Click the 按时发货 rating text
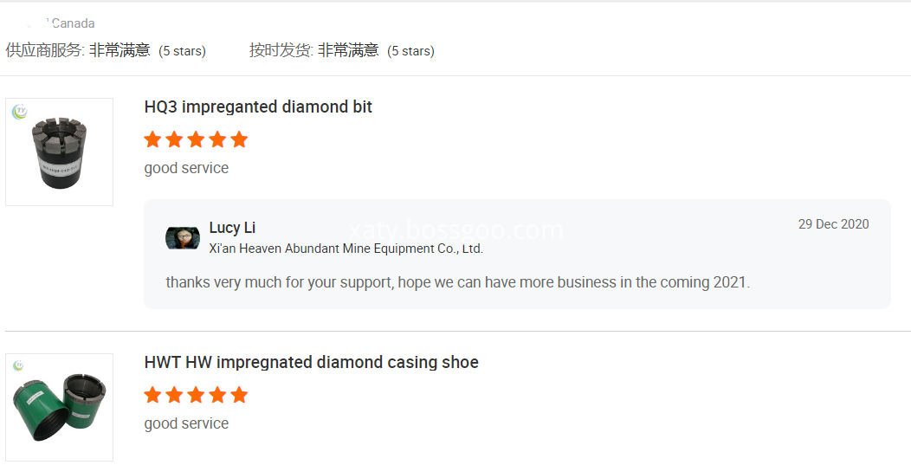The height and width of the screenshot is (465, 911). [341, 50]
